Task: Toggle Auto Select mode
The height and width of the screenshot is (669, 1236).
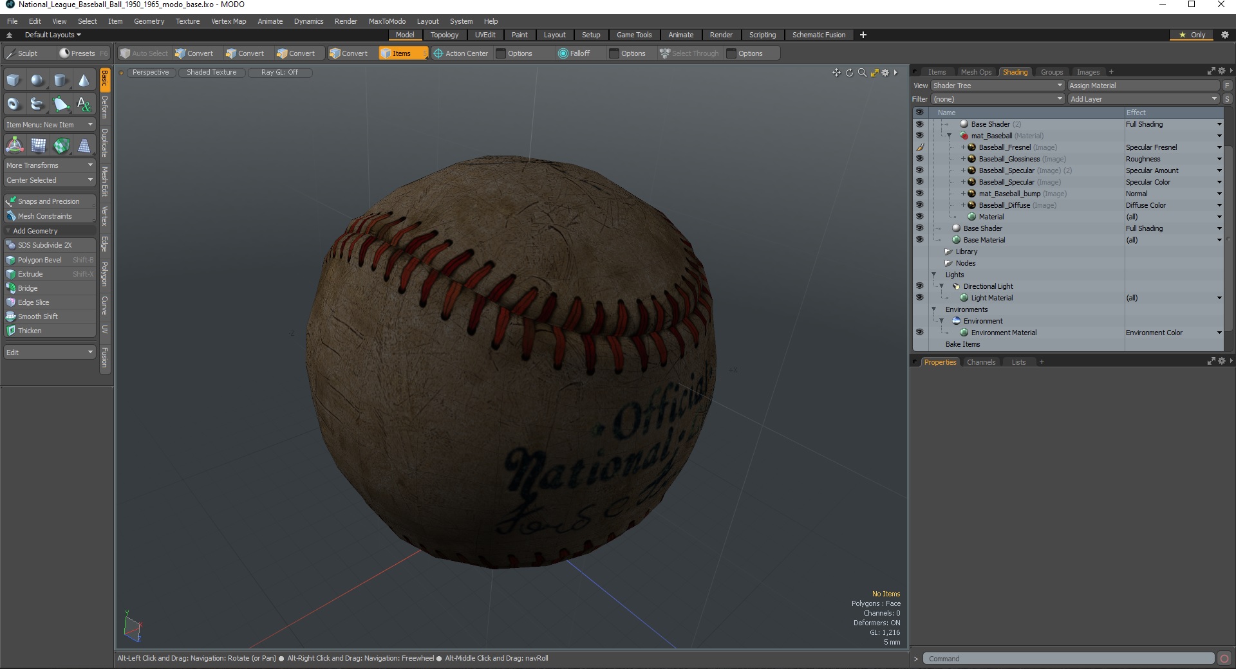Action: point(144,53)
